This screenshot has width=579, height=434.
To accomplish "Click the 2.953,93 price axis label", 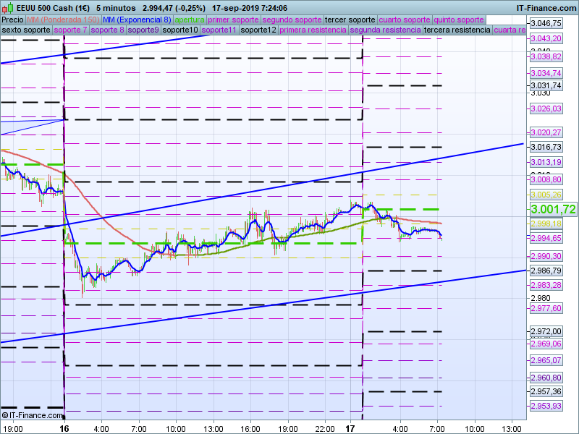I will (546, 405).
